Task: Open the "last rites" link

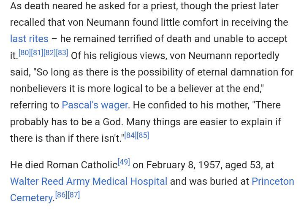Action: (x=29, y=39)
